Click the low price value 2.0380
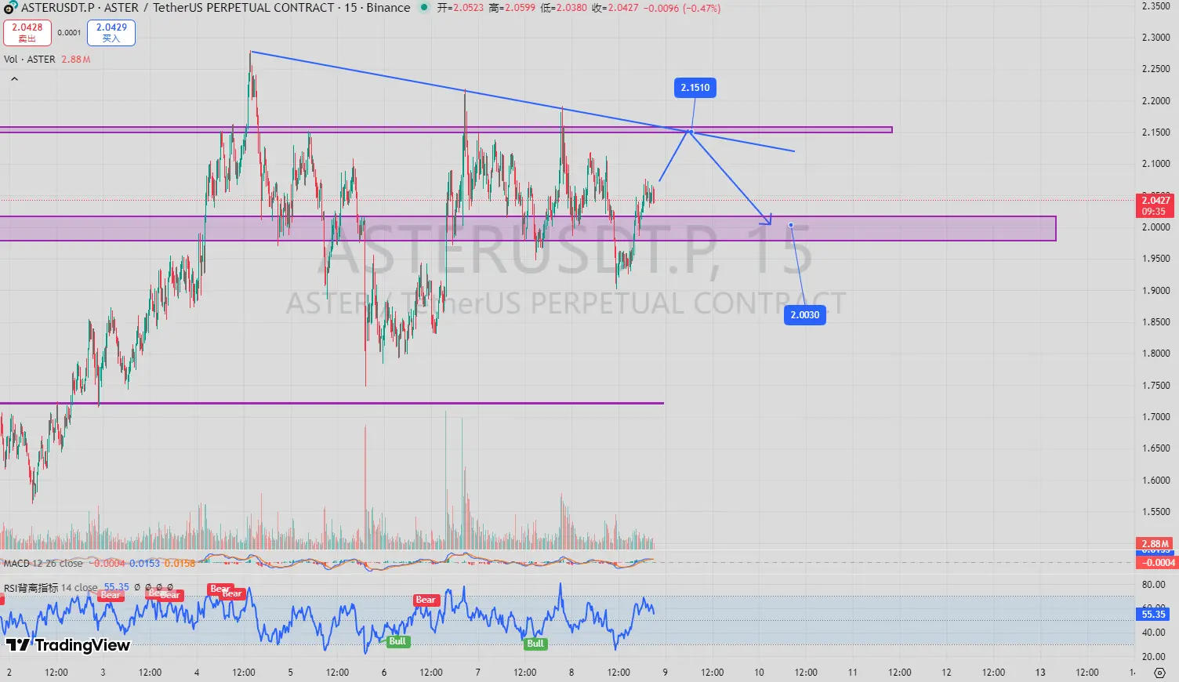Screen dimensions: 1179x682 click(x=571, y=8)
